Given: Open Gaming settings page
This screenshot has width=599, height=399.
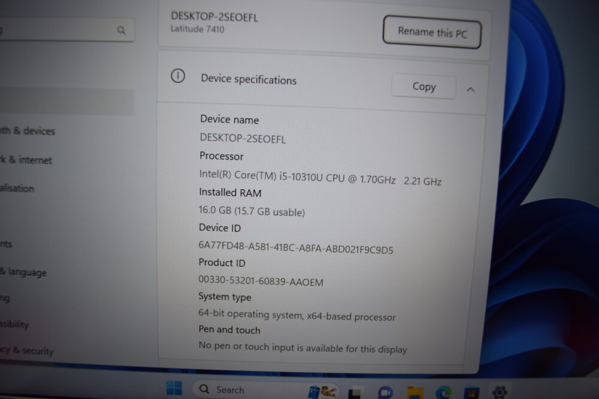Looking at the screenshot, I should pyautogui.click(x=5, y=299).
